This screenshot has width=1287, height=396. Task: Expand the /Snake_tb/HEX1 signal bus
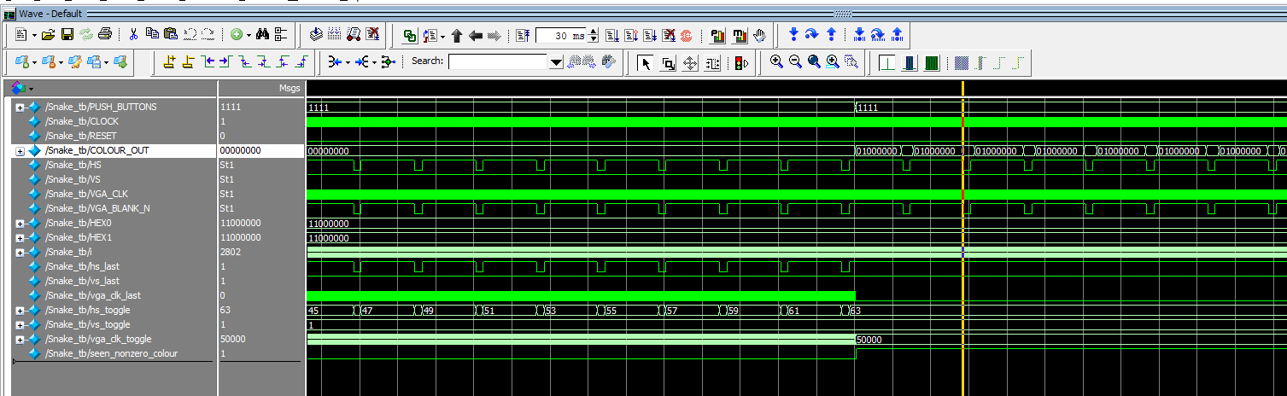20,238
